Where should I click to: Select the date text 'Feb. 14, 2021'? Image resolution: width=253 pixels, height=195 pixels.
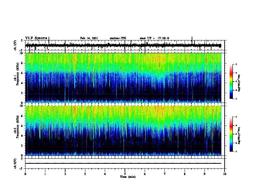(x=89, y=38)
